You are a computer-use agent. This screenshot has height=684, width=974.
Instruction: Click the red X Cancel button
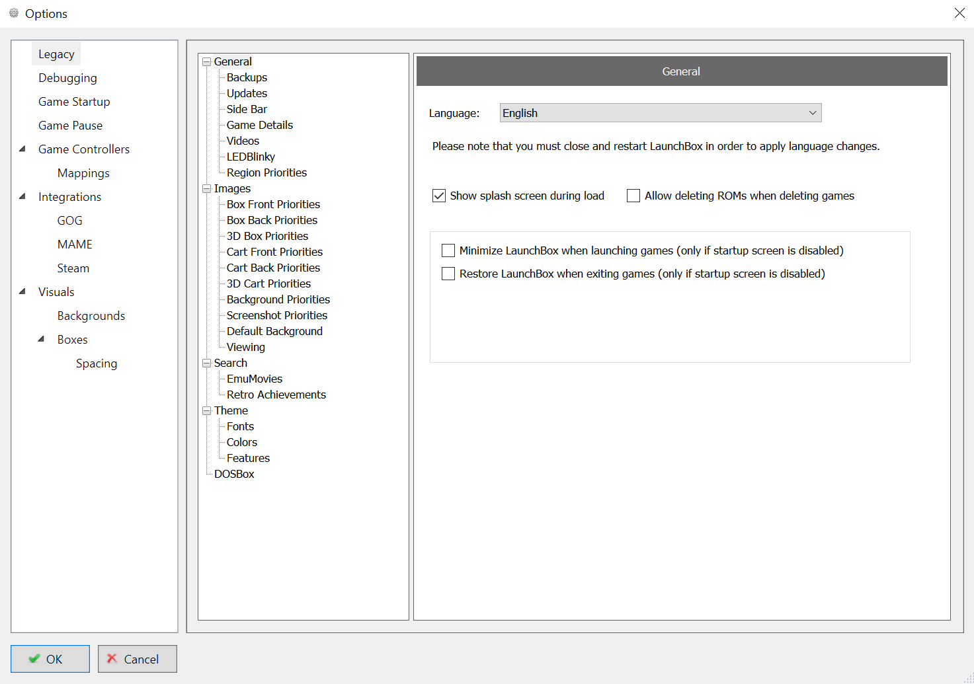click(138, 659)
